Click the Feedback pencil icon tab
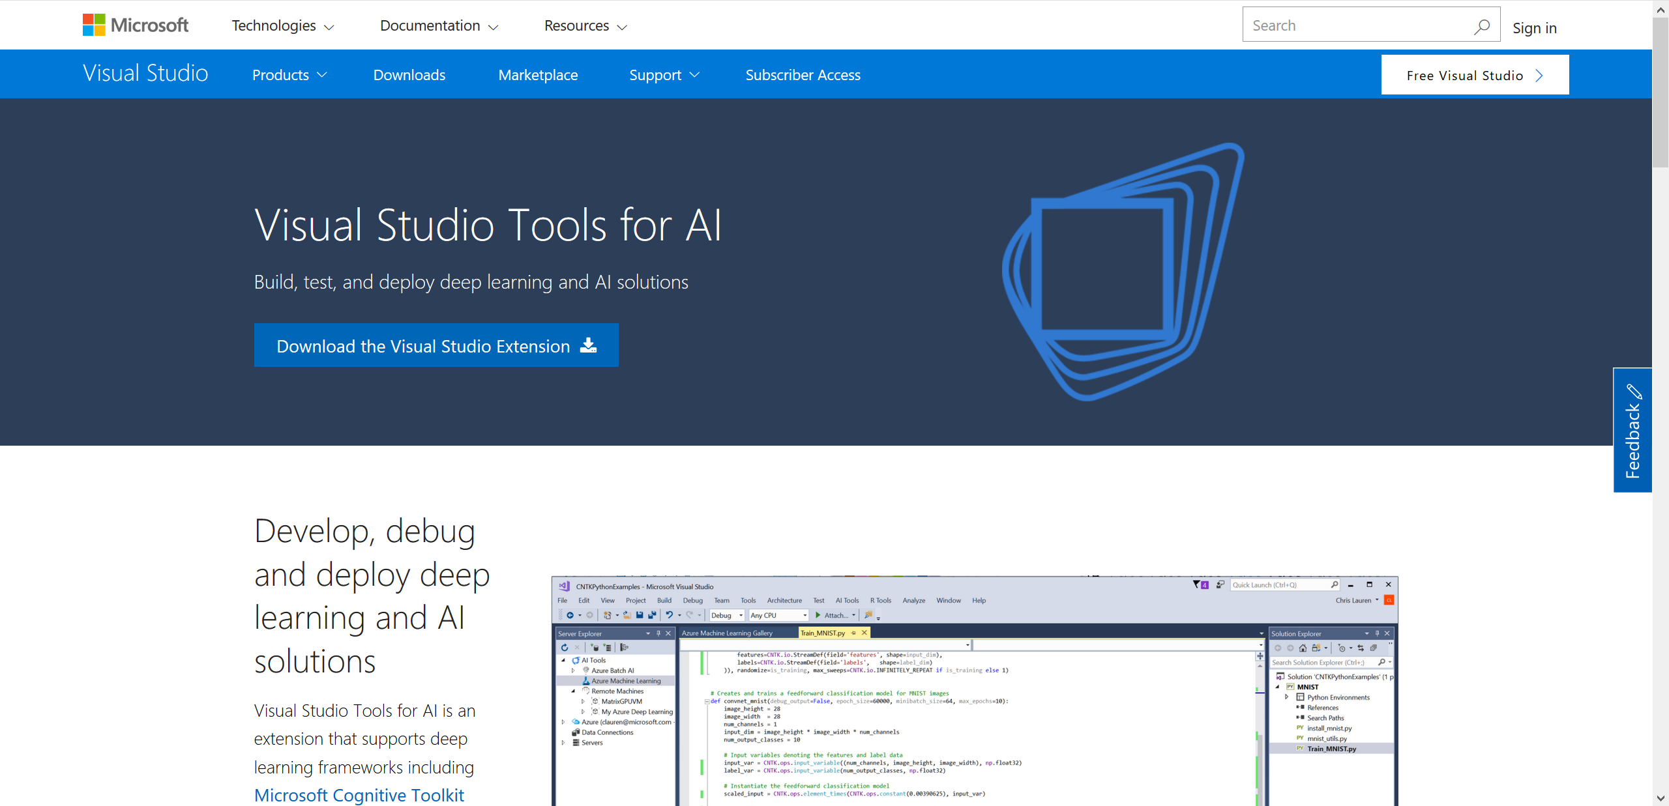Image resolution: width=1669 pixels, height=806 pixels. [1632, 430]
